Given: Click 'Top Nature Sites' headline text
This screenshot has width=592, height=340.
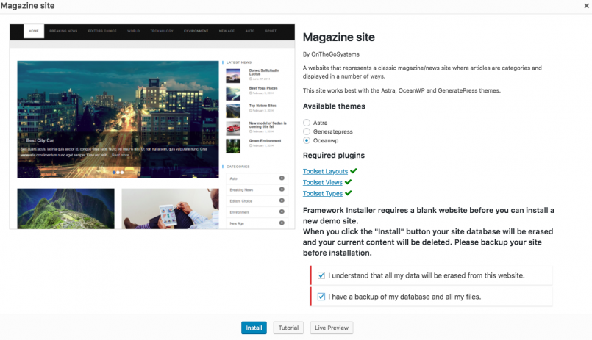Looking at the screenshot, I should (263, 106).
